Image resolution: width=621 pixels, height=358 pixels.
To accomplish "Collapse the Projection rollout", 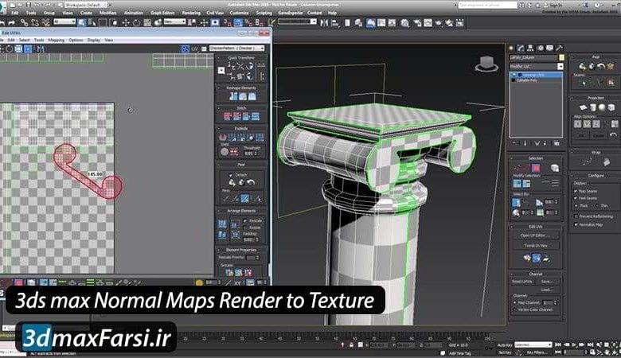I will pos(595,98).
